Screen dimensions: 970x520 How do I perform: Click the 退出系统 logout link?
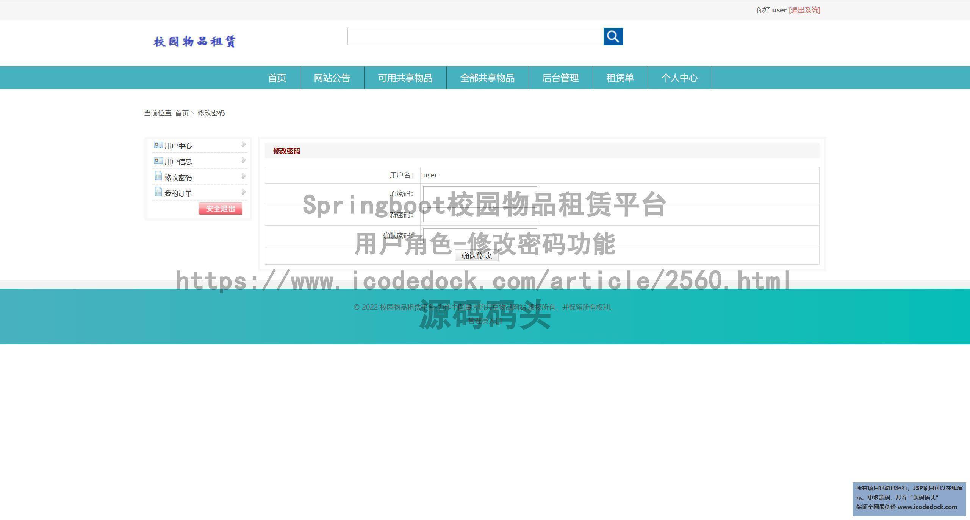[804, 10]
